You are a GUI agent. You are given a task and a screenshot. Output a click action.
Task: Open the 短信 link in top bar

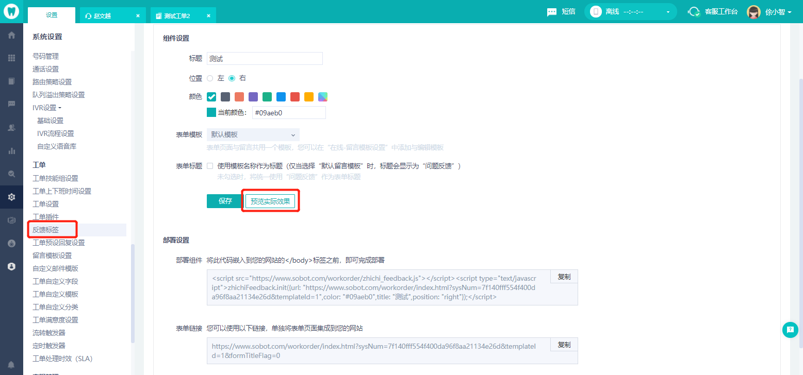coord(568,11)
